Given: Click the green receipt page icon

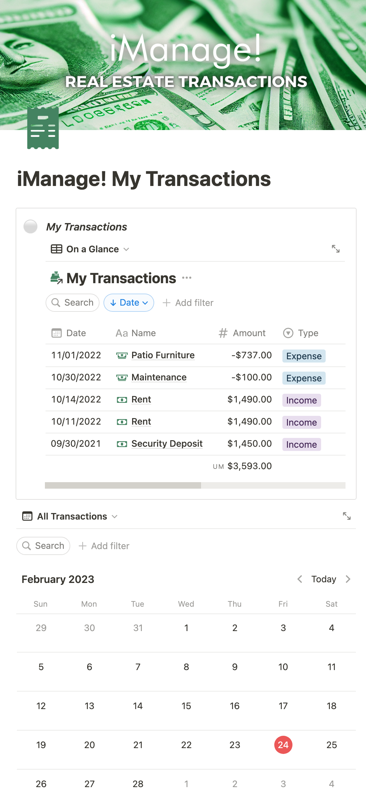Looking at the screenshot, I should click(x=43, y=128).
